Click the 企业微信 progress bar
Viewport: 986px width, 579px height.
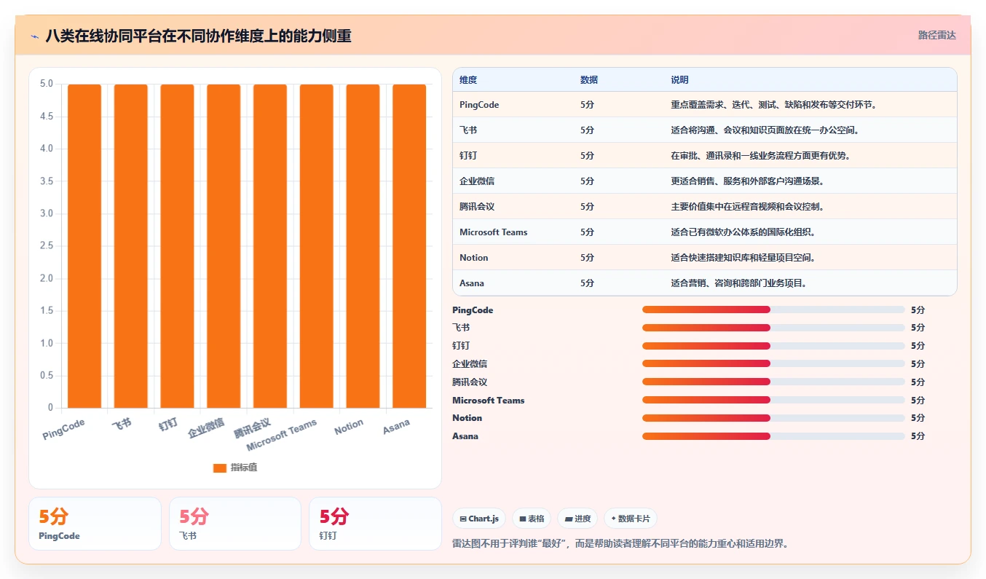[773, 363]
